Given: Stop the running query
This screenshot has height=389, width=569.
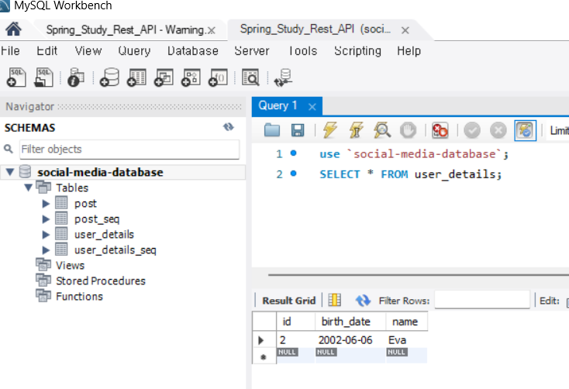Looking at the screenshot, I should (x=409, y=130).
